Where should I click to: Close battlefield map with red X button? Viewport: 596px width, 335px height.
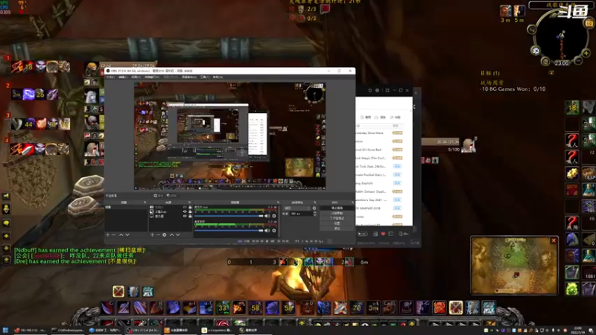pyautogui.click(x=554, y=240)
